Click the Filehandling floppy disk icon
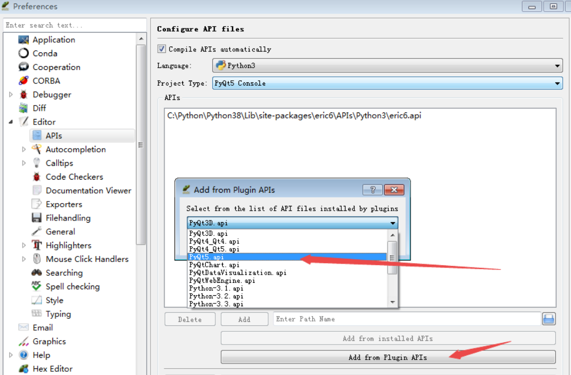This screenshot has width=571, height=375. click(37, 218)
